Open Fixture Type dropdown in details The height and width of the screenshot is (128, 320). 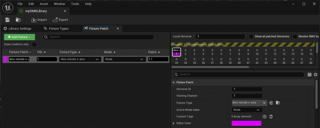[x=249, y=103]
